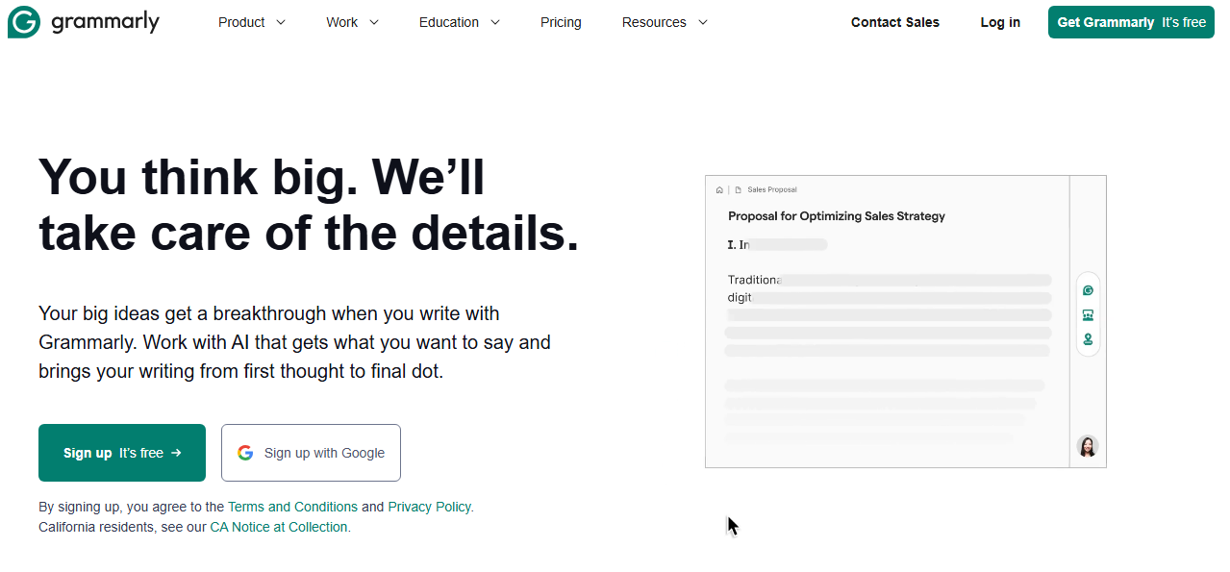Open the Contact Sales page
The height and width of the screenshot is (572, 1230).
tap(895, 22)
